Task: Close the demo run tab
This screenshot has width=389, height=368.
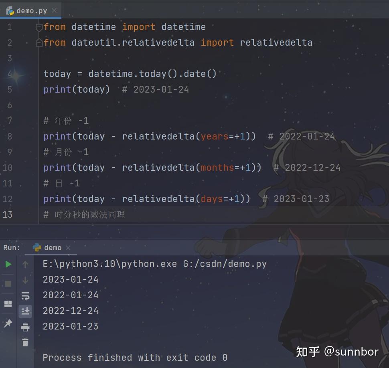Action: point(68,248)
